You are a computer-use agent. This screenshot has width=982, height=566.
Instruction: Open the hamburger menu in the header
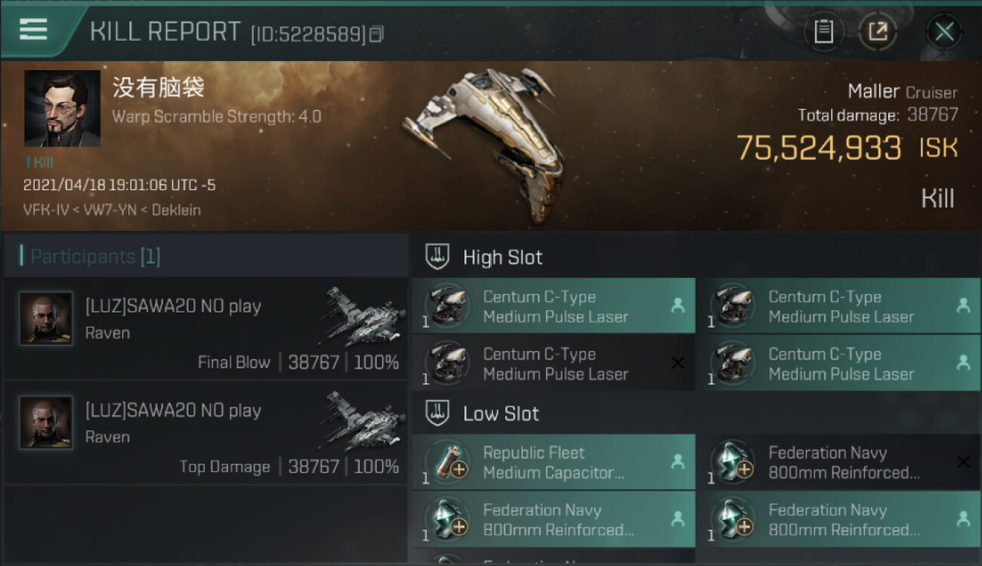(x=33, y=29)
